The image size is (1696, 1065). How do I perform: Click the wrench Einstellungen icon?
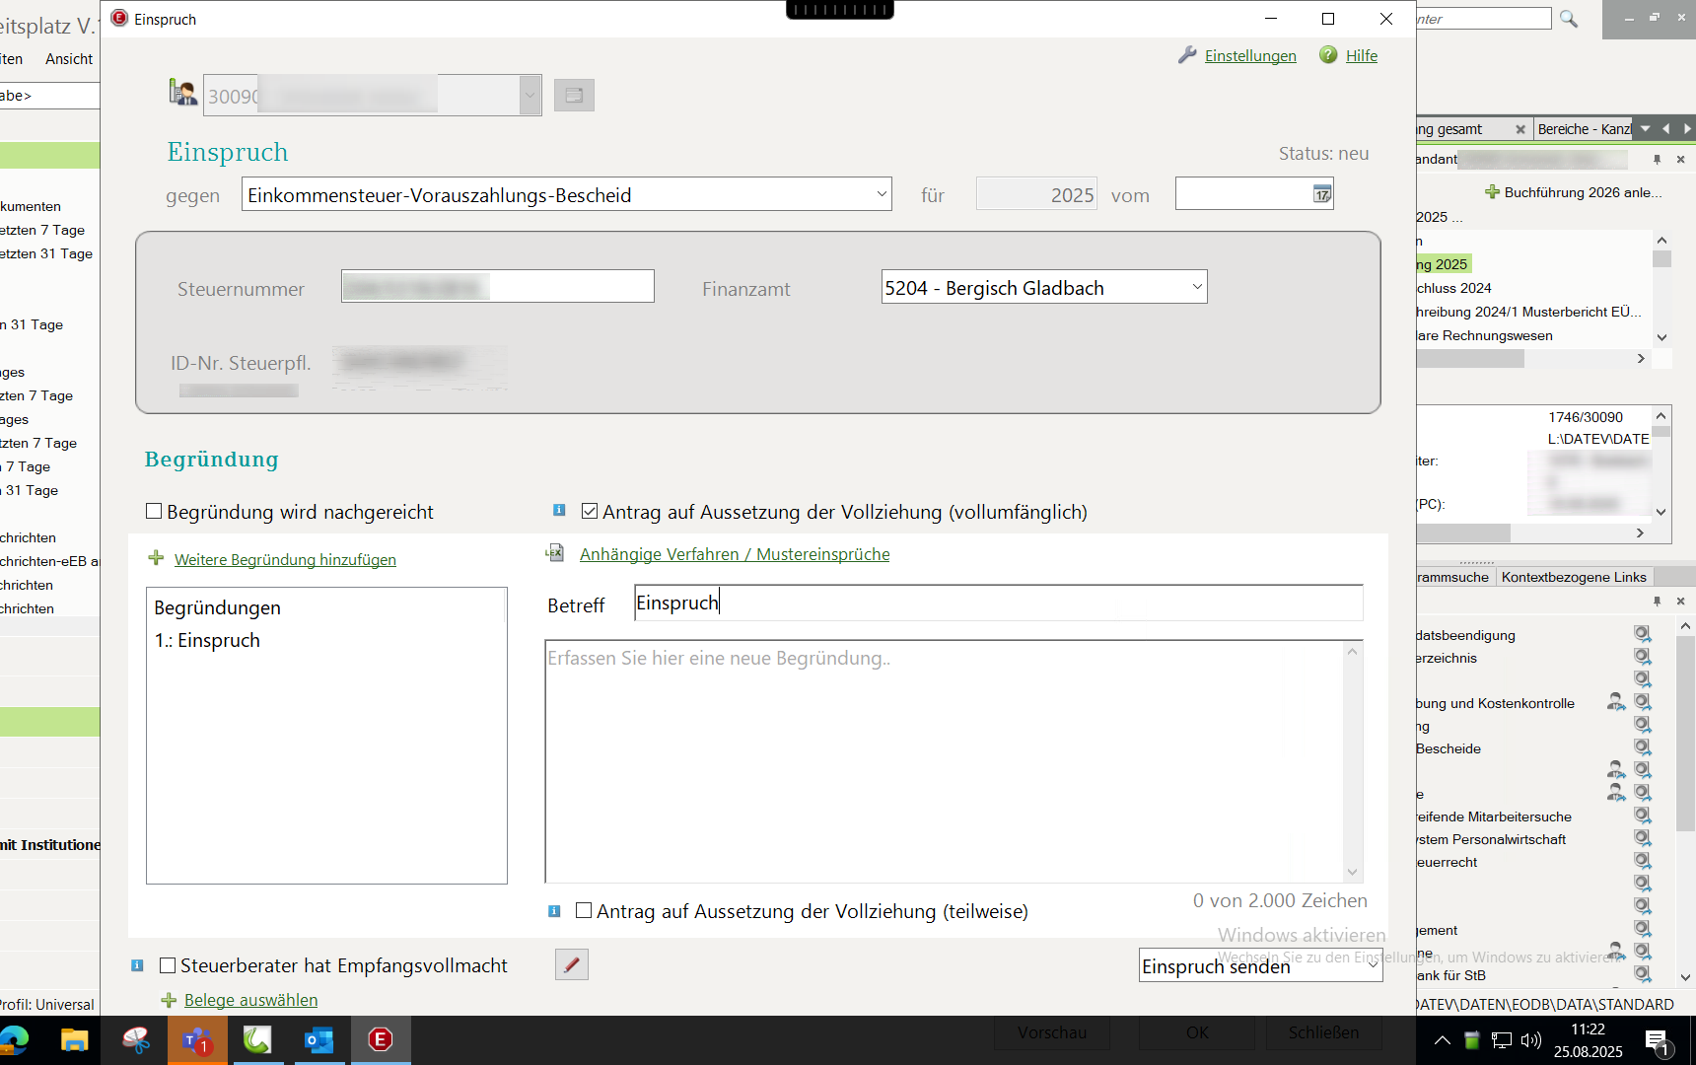[1187, 55]
